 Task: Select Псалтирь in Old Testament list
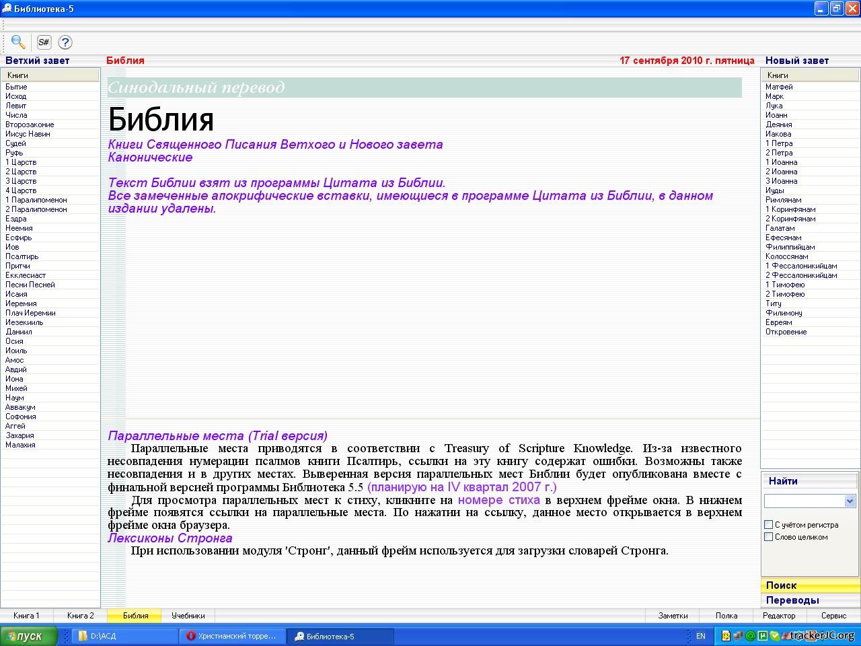pyautogui.click(x=22, y=256)
